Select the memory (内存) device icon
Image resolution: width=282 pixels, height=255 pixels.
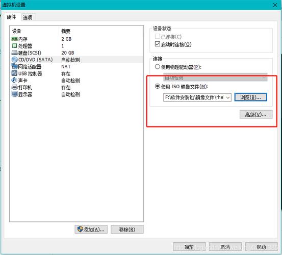click(14, 39)
